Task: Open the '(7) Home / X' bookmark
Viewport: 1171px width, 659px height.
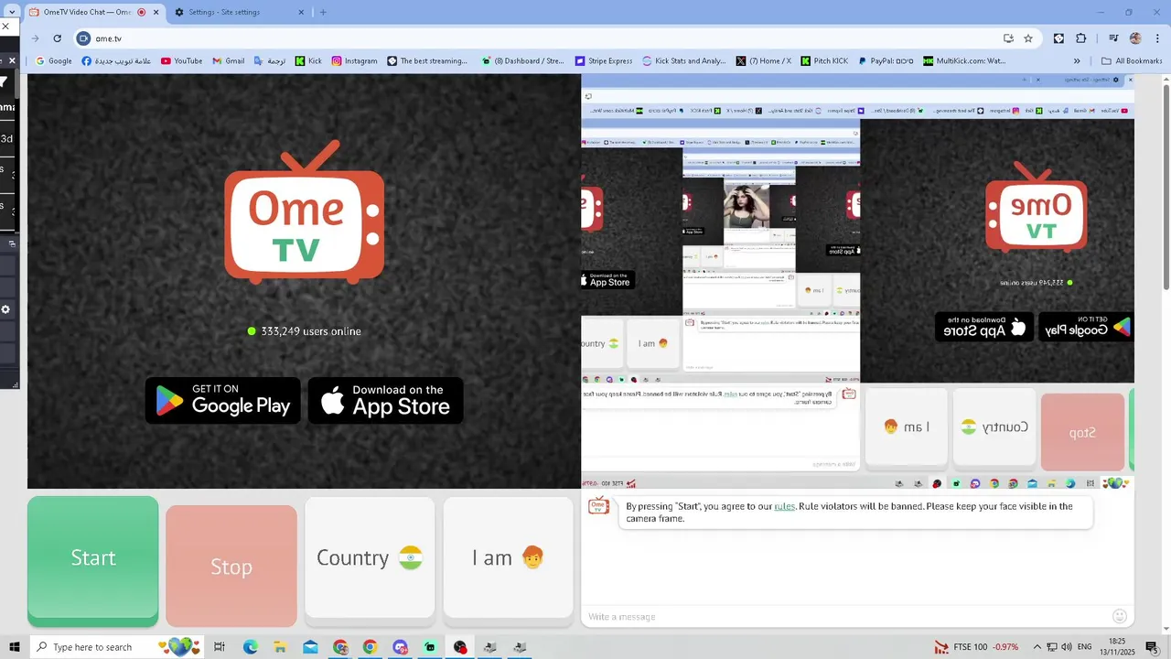Action: pyautogui.click(x=764, y=61)
